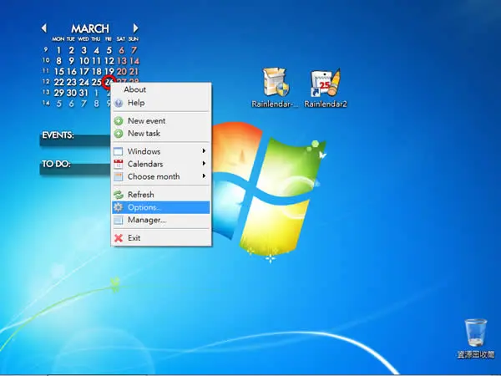Click the green New event plus icon

coord(119,121)
